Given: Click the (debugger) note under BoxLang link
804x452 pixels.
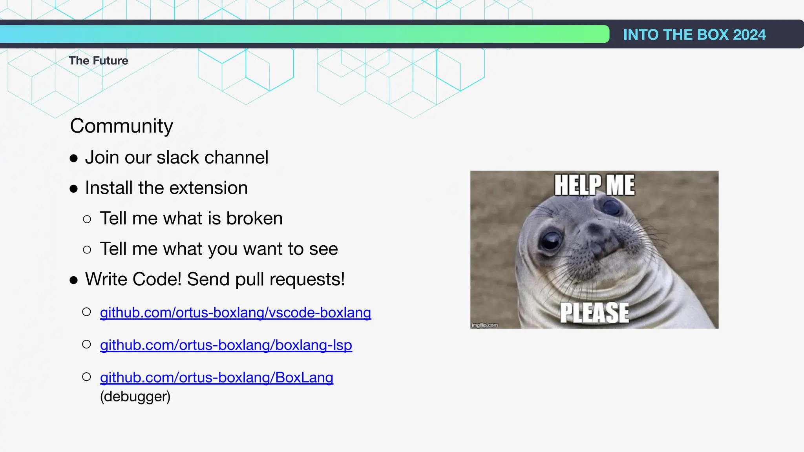Looking at the screenshot, I should click(135, 396).
